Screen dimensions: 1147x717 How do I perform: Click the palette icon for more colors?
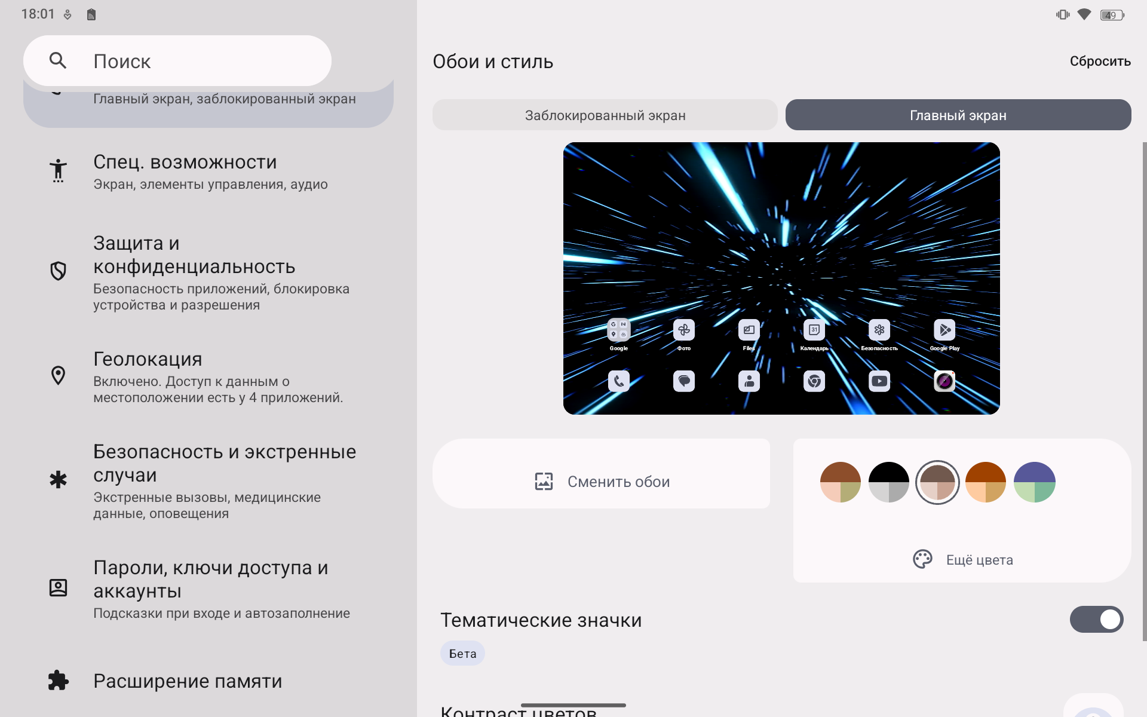[x=922, y=559]
